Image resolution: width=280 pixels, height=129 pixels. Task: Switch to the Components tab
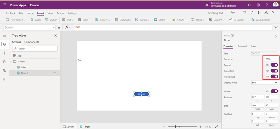point(32,42)
